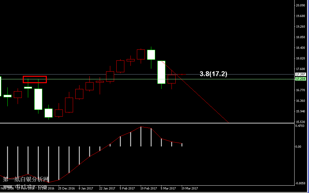Click the 25 Dec 2016 date label

click(x=66, y=189)
